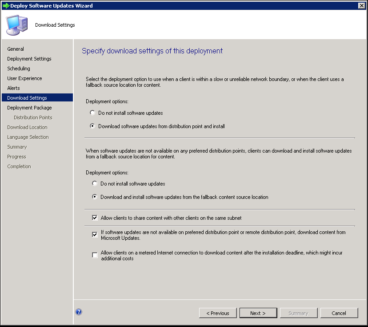Viewport: 368px width, 327px height.
Task: Click the first 'Deployment options:' label
Action: tap(107, 101)
